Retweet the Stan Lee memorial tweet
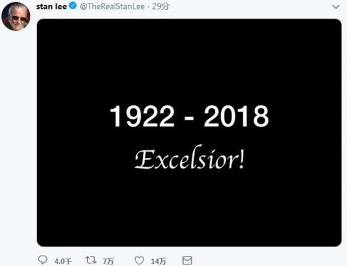359x266 pixels. [90, 260]
